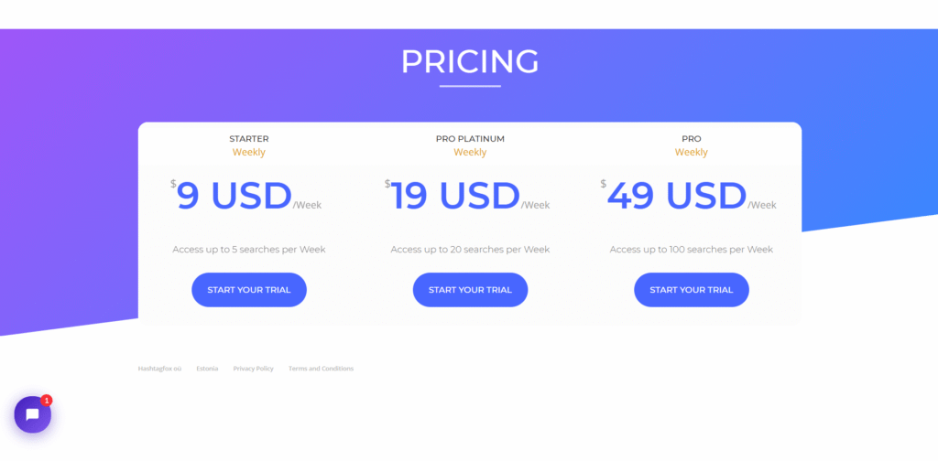Start your trial for Pro Platinum plan
Viewport: 938px width, 461px height.
click(x=470, y=290)
